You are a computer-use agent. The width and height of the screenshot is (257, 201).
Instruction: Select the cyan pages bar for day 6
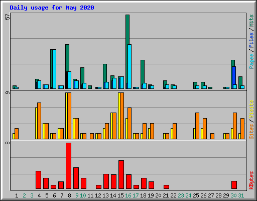54,69
